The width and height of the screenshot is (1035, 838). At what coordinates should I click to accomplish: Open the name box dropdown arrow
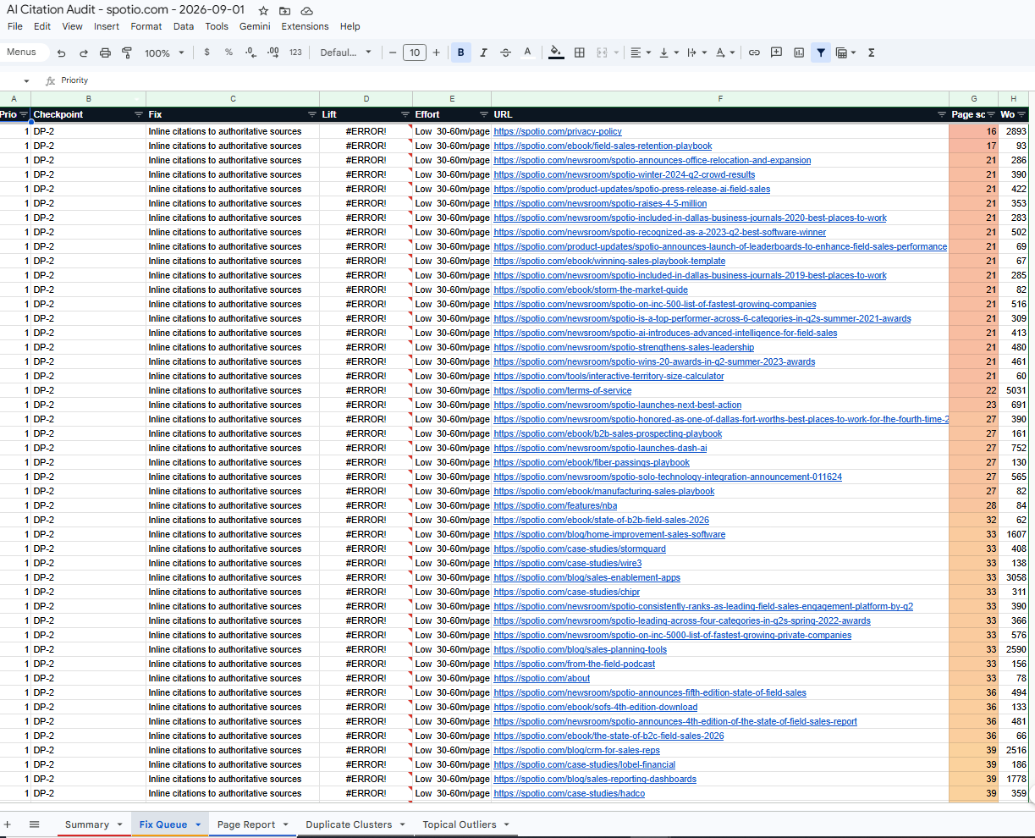coord(26,81)
